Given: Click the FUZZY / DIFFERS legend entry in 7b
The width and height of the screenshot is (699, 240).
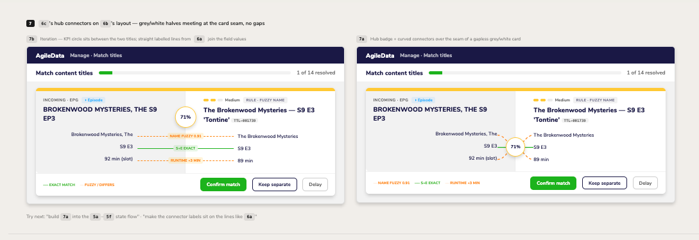Looking at the screenshot, I should click(x=98, y=184).
